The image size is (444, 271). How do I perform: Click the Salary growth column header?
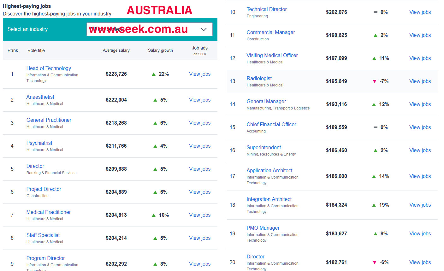tap(160, 50)
